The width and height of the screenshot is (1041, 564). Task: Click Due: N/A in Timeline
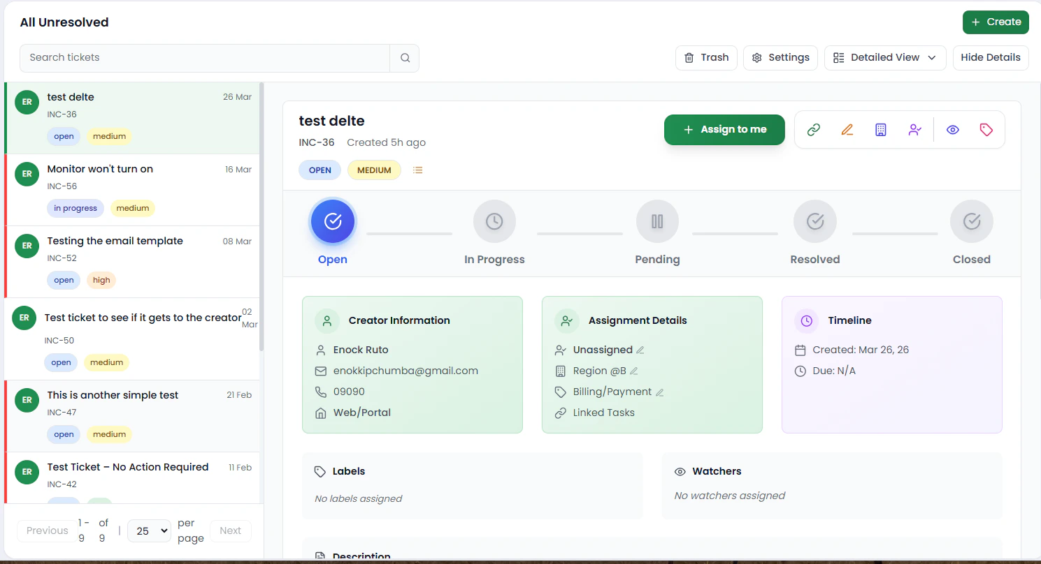(x=834, y=371)
